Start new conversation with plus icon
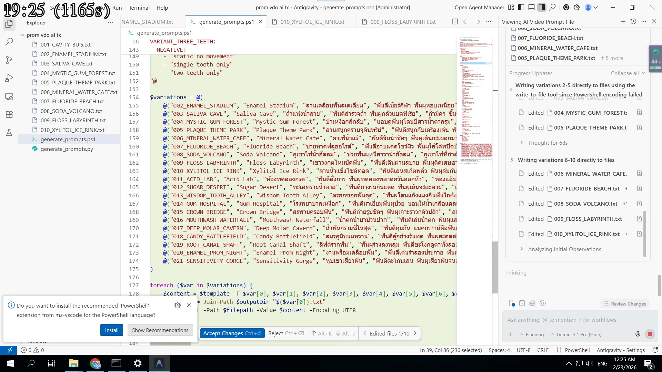The image size is (662, 372). coord(623,22)
